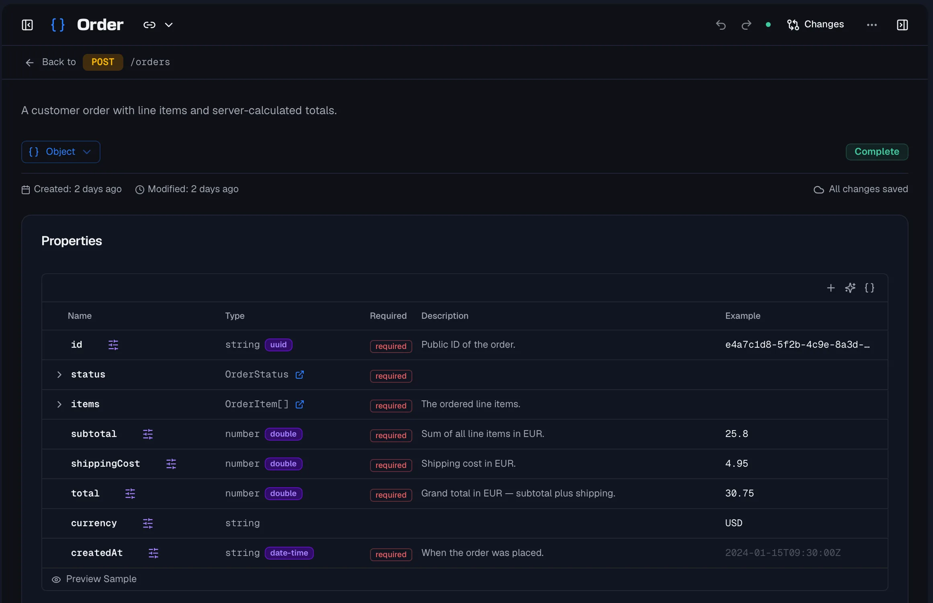The width and height of the screenshot is (933, 603).
Task: Click the OrderItem[] type name
Action: (x=257, y=404)
